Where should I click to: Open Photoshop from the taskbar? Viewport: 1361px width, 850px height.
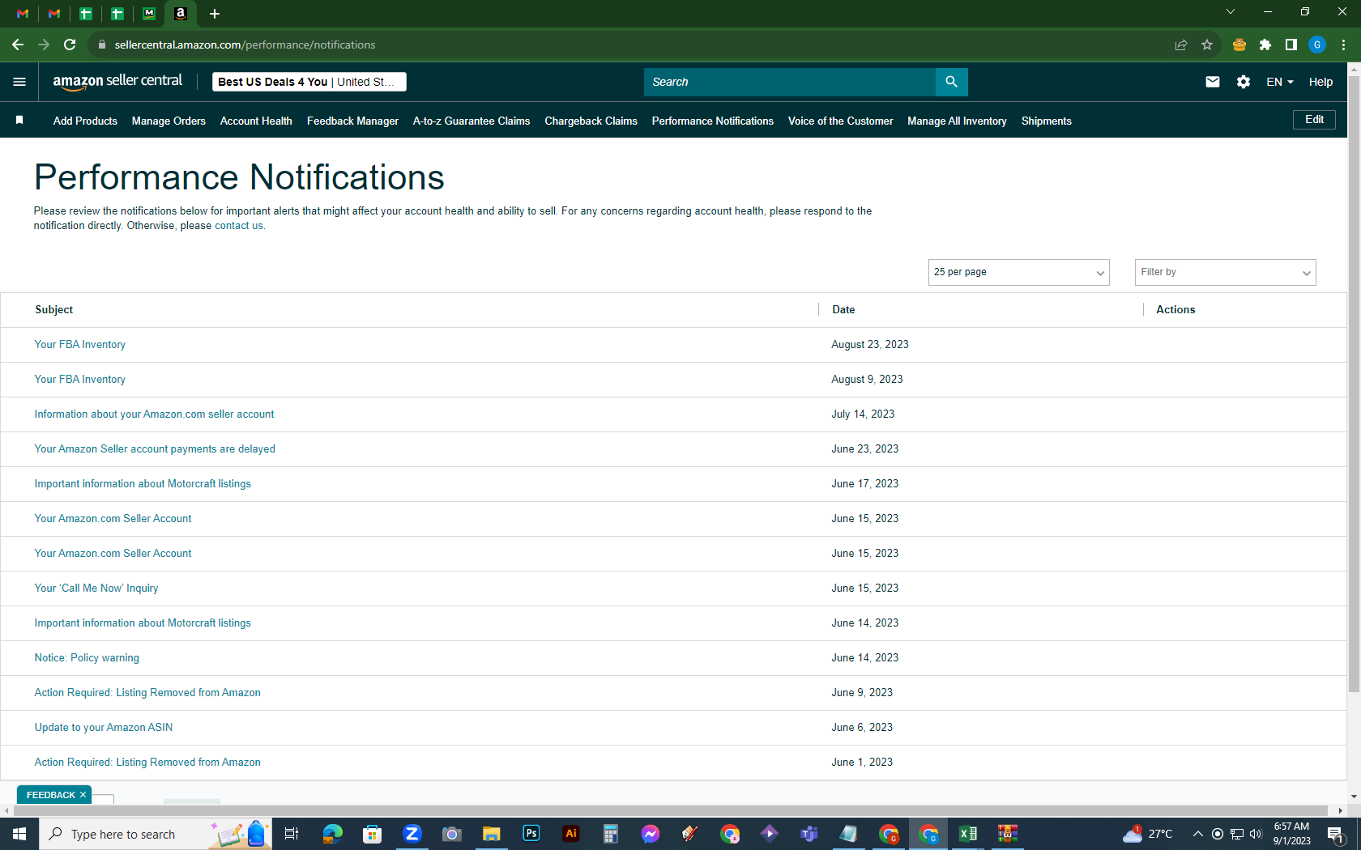pyautogui.click(x=531, y=834)
